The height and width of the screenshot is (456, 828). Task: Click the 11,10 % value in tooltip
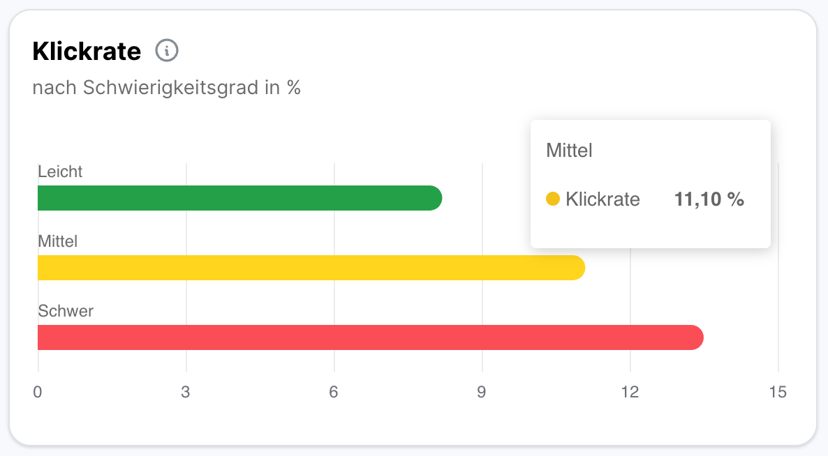[709, 199]
